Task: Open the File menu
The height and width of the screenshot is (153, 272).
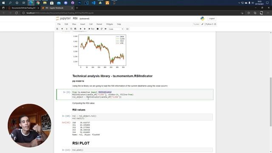Action: click(x=59, y=24)
